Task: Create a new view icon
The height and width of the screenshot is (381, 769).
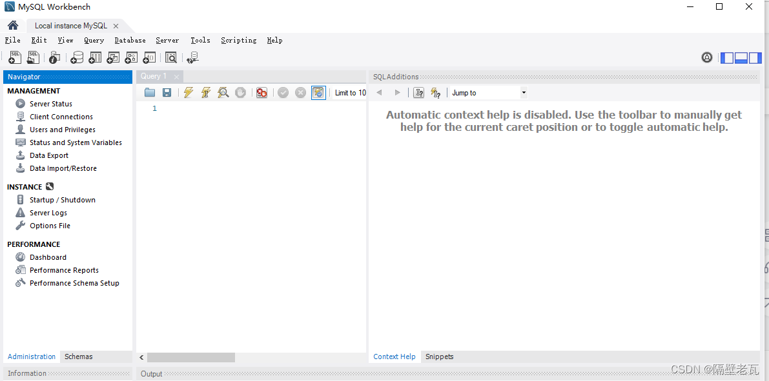Action: point(113,58)
